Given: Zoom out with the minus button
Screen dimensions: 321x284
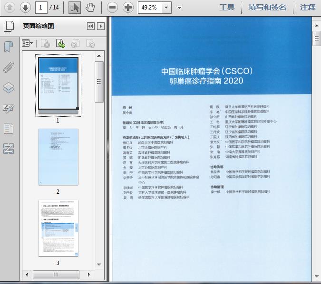Looking at the screenshot, I should pyautogui.click(x=112, y=8).
